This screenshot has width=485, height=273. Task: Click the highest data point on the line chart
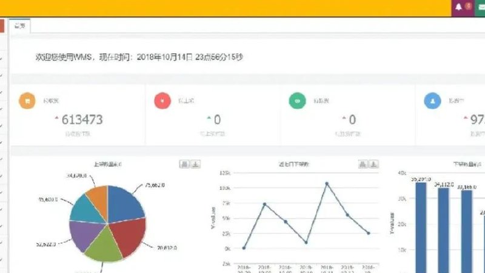327,184
